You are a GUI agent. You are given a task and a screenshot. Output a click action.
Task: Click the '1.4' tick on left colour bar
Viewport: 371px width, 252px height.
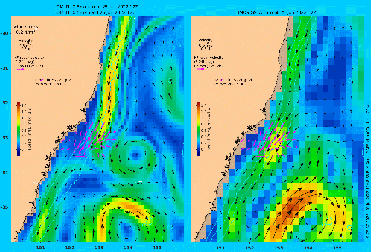24,105
